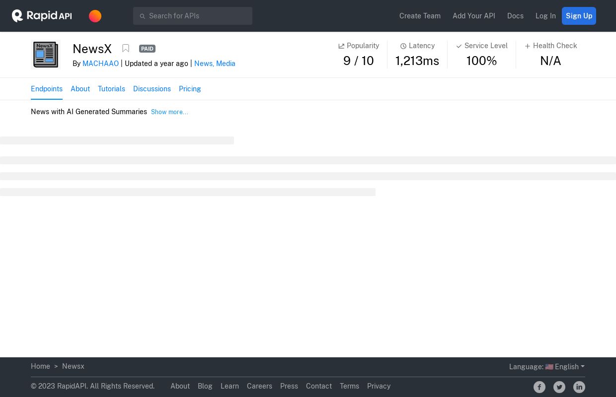The image size is (616, 397).
Task: Click the Service Level checkmark icon
Action: pos(459,46)
